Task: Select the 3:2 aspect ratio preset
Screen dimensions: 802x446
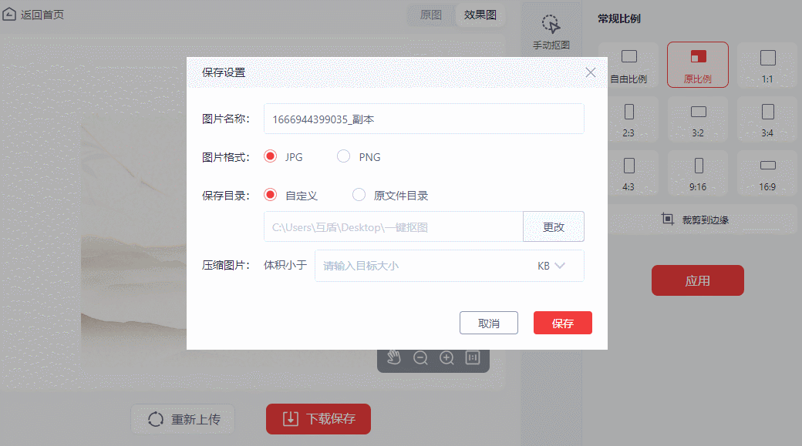Action: coord(698,119)
